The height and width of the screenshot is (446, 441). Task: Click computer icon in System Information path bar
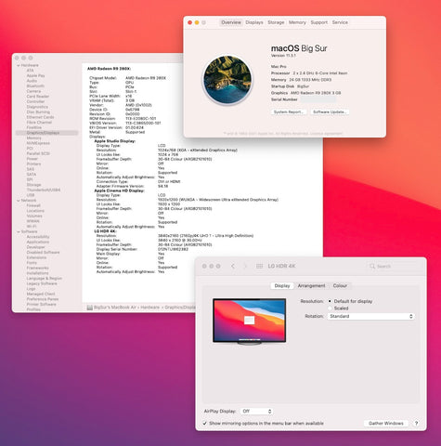89,308
